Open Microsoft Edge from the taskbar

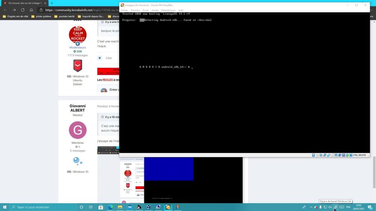click(x=110, y=207)
